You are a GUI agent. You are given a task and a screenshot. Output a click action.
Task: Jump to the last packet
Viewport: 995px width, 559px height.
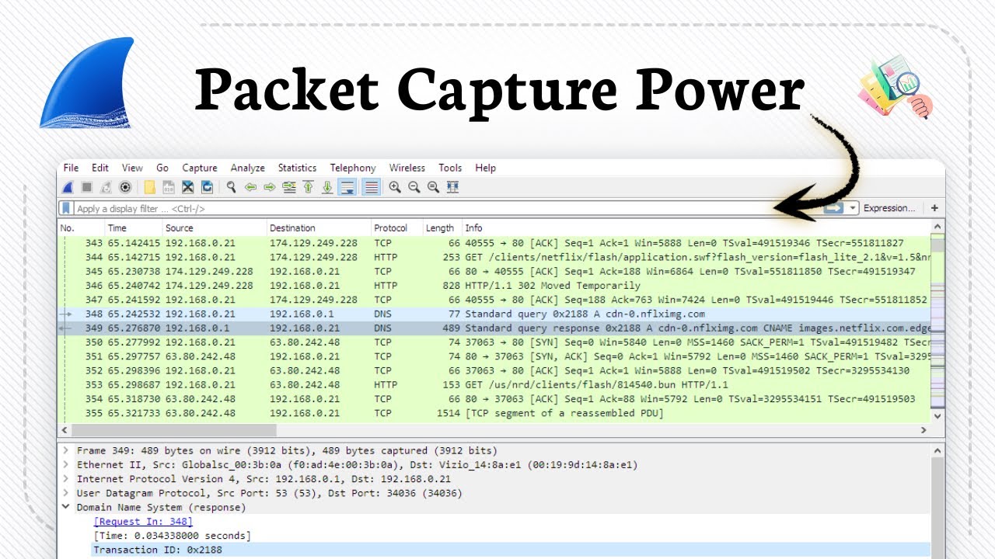click(327, 187)
